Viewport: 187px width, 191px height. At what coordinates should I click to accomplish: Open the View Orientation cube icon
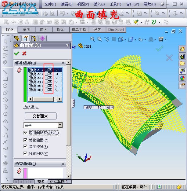coord(121,39)
